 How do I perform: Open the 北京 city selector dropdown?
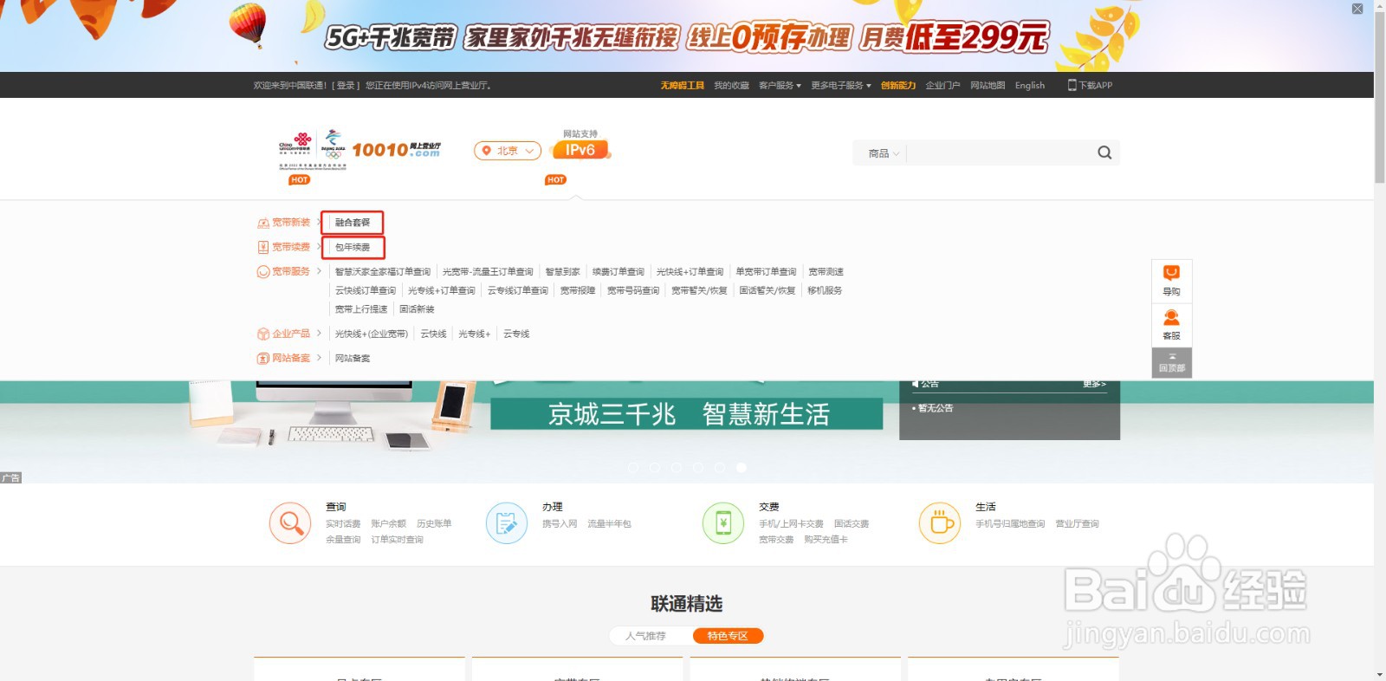point(508,151)
